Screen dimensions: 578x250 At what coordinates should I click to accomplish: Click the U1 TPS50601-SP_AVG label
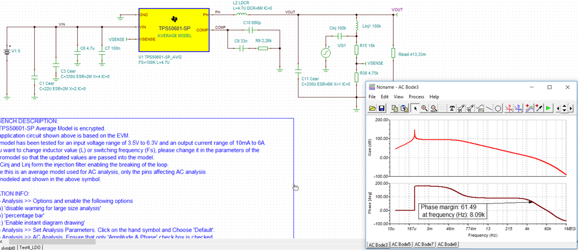(x=160, y=57)
